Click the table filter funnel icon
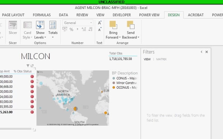 coord(28,66)
